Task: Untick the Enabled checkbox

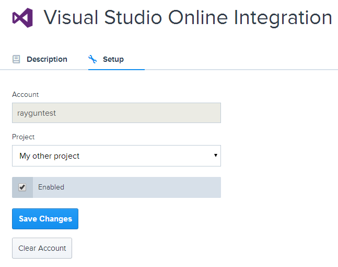Action: (x=22, y=187)
